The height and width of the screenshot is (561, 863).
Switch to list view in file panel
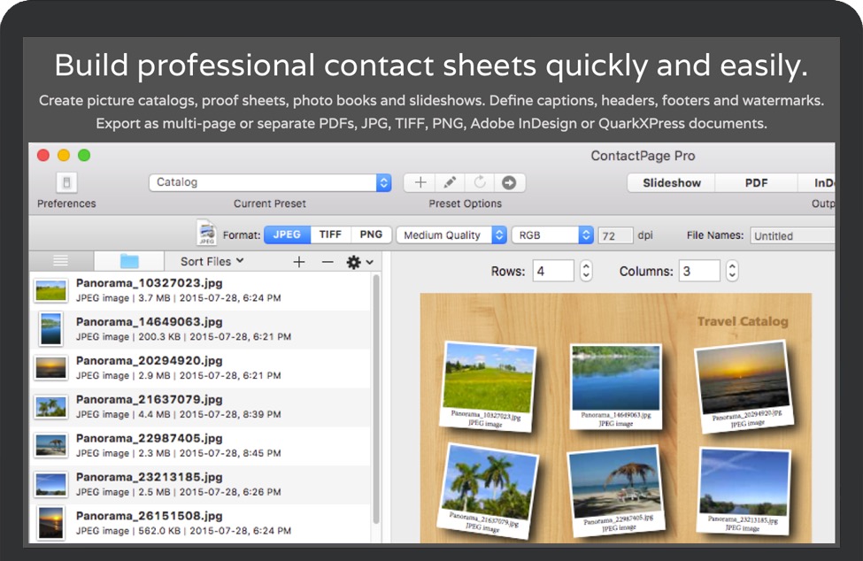coord(60,261)
